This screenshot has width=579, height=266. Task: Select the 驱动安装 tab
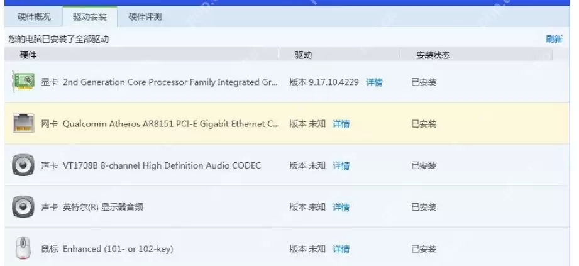tap(90, 16)
